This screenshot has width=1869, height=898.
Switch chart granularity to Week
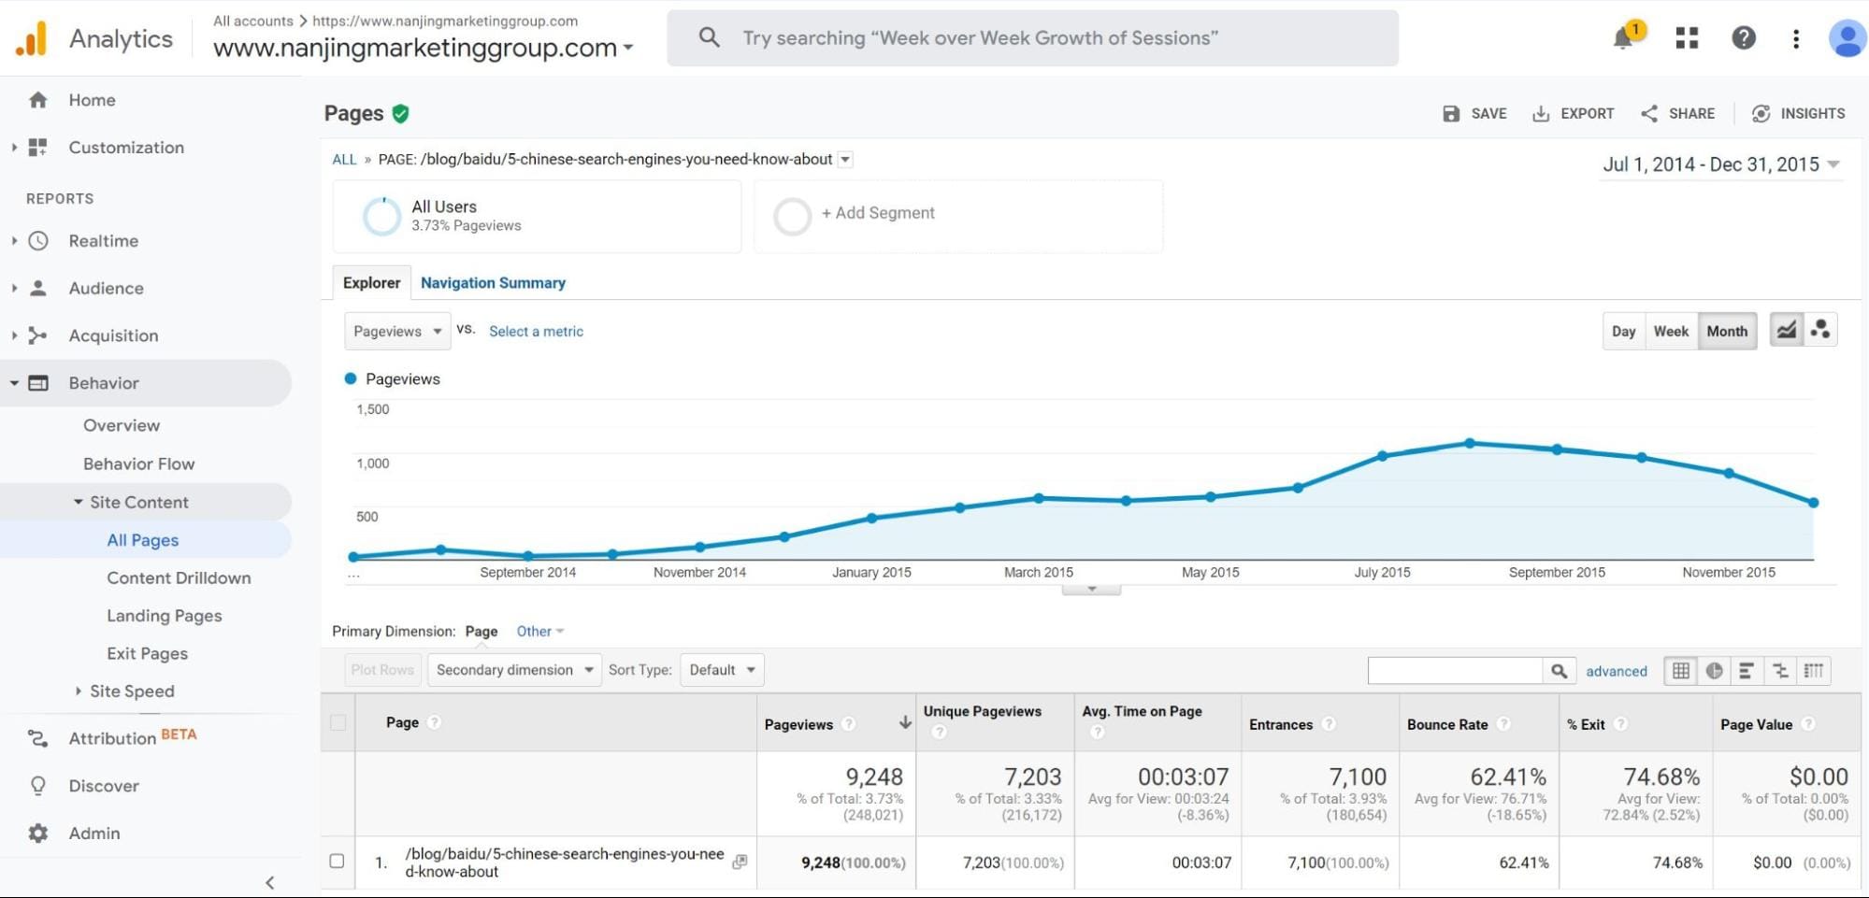[1671, 331]
